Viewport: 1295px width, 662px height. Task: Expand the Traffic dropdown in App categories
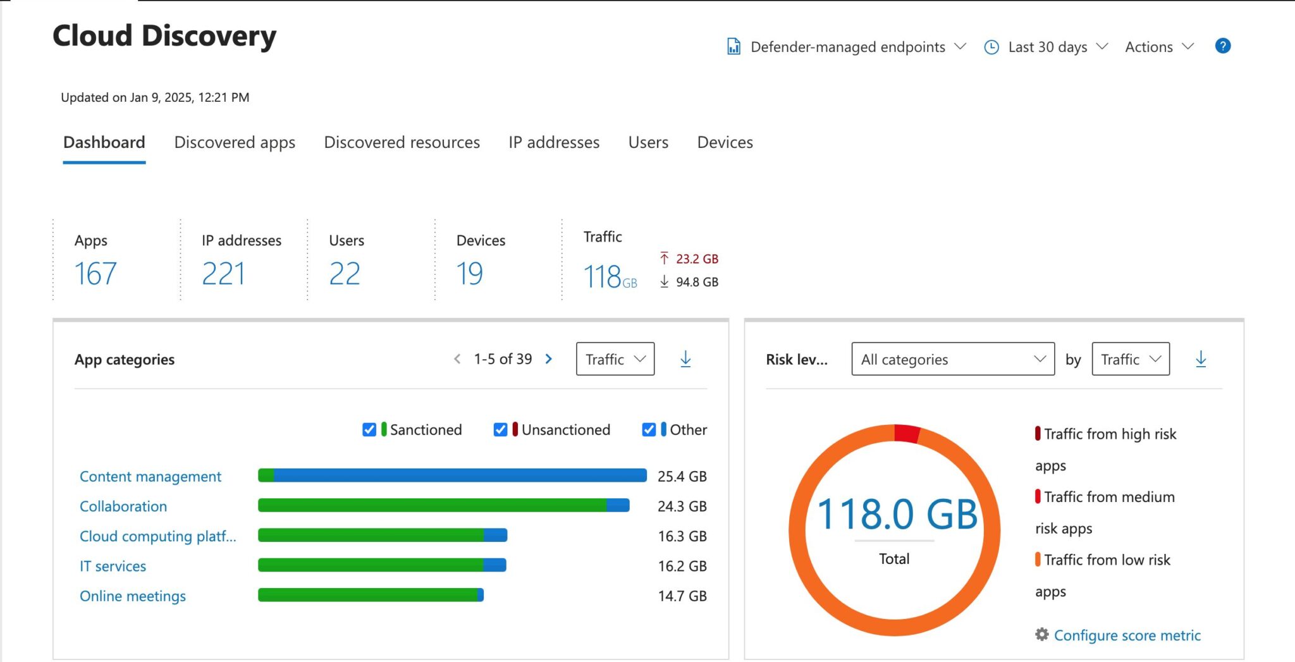click(614, 359)
